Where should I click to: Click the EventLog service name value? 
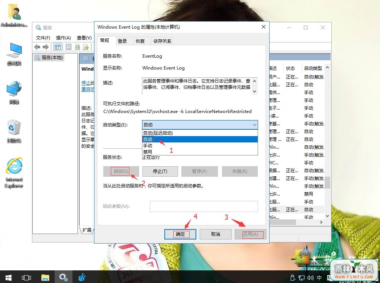[x=152, y=56]
